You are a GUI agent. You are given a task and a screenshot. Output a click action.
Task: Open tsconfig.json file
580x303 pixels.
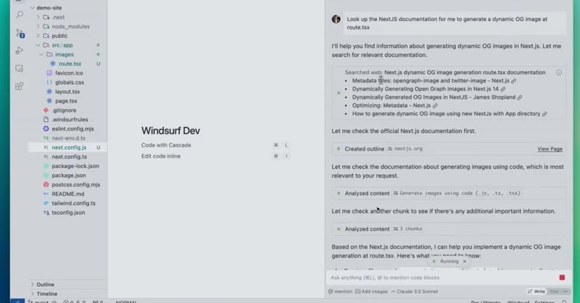[68, 212]
